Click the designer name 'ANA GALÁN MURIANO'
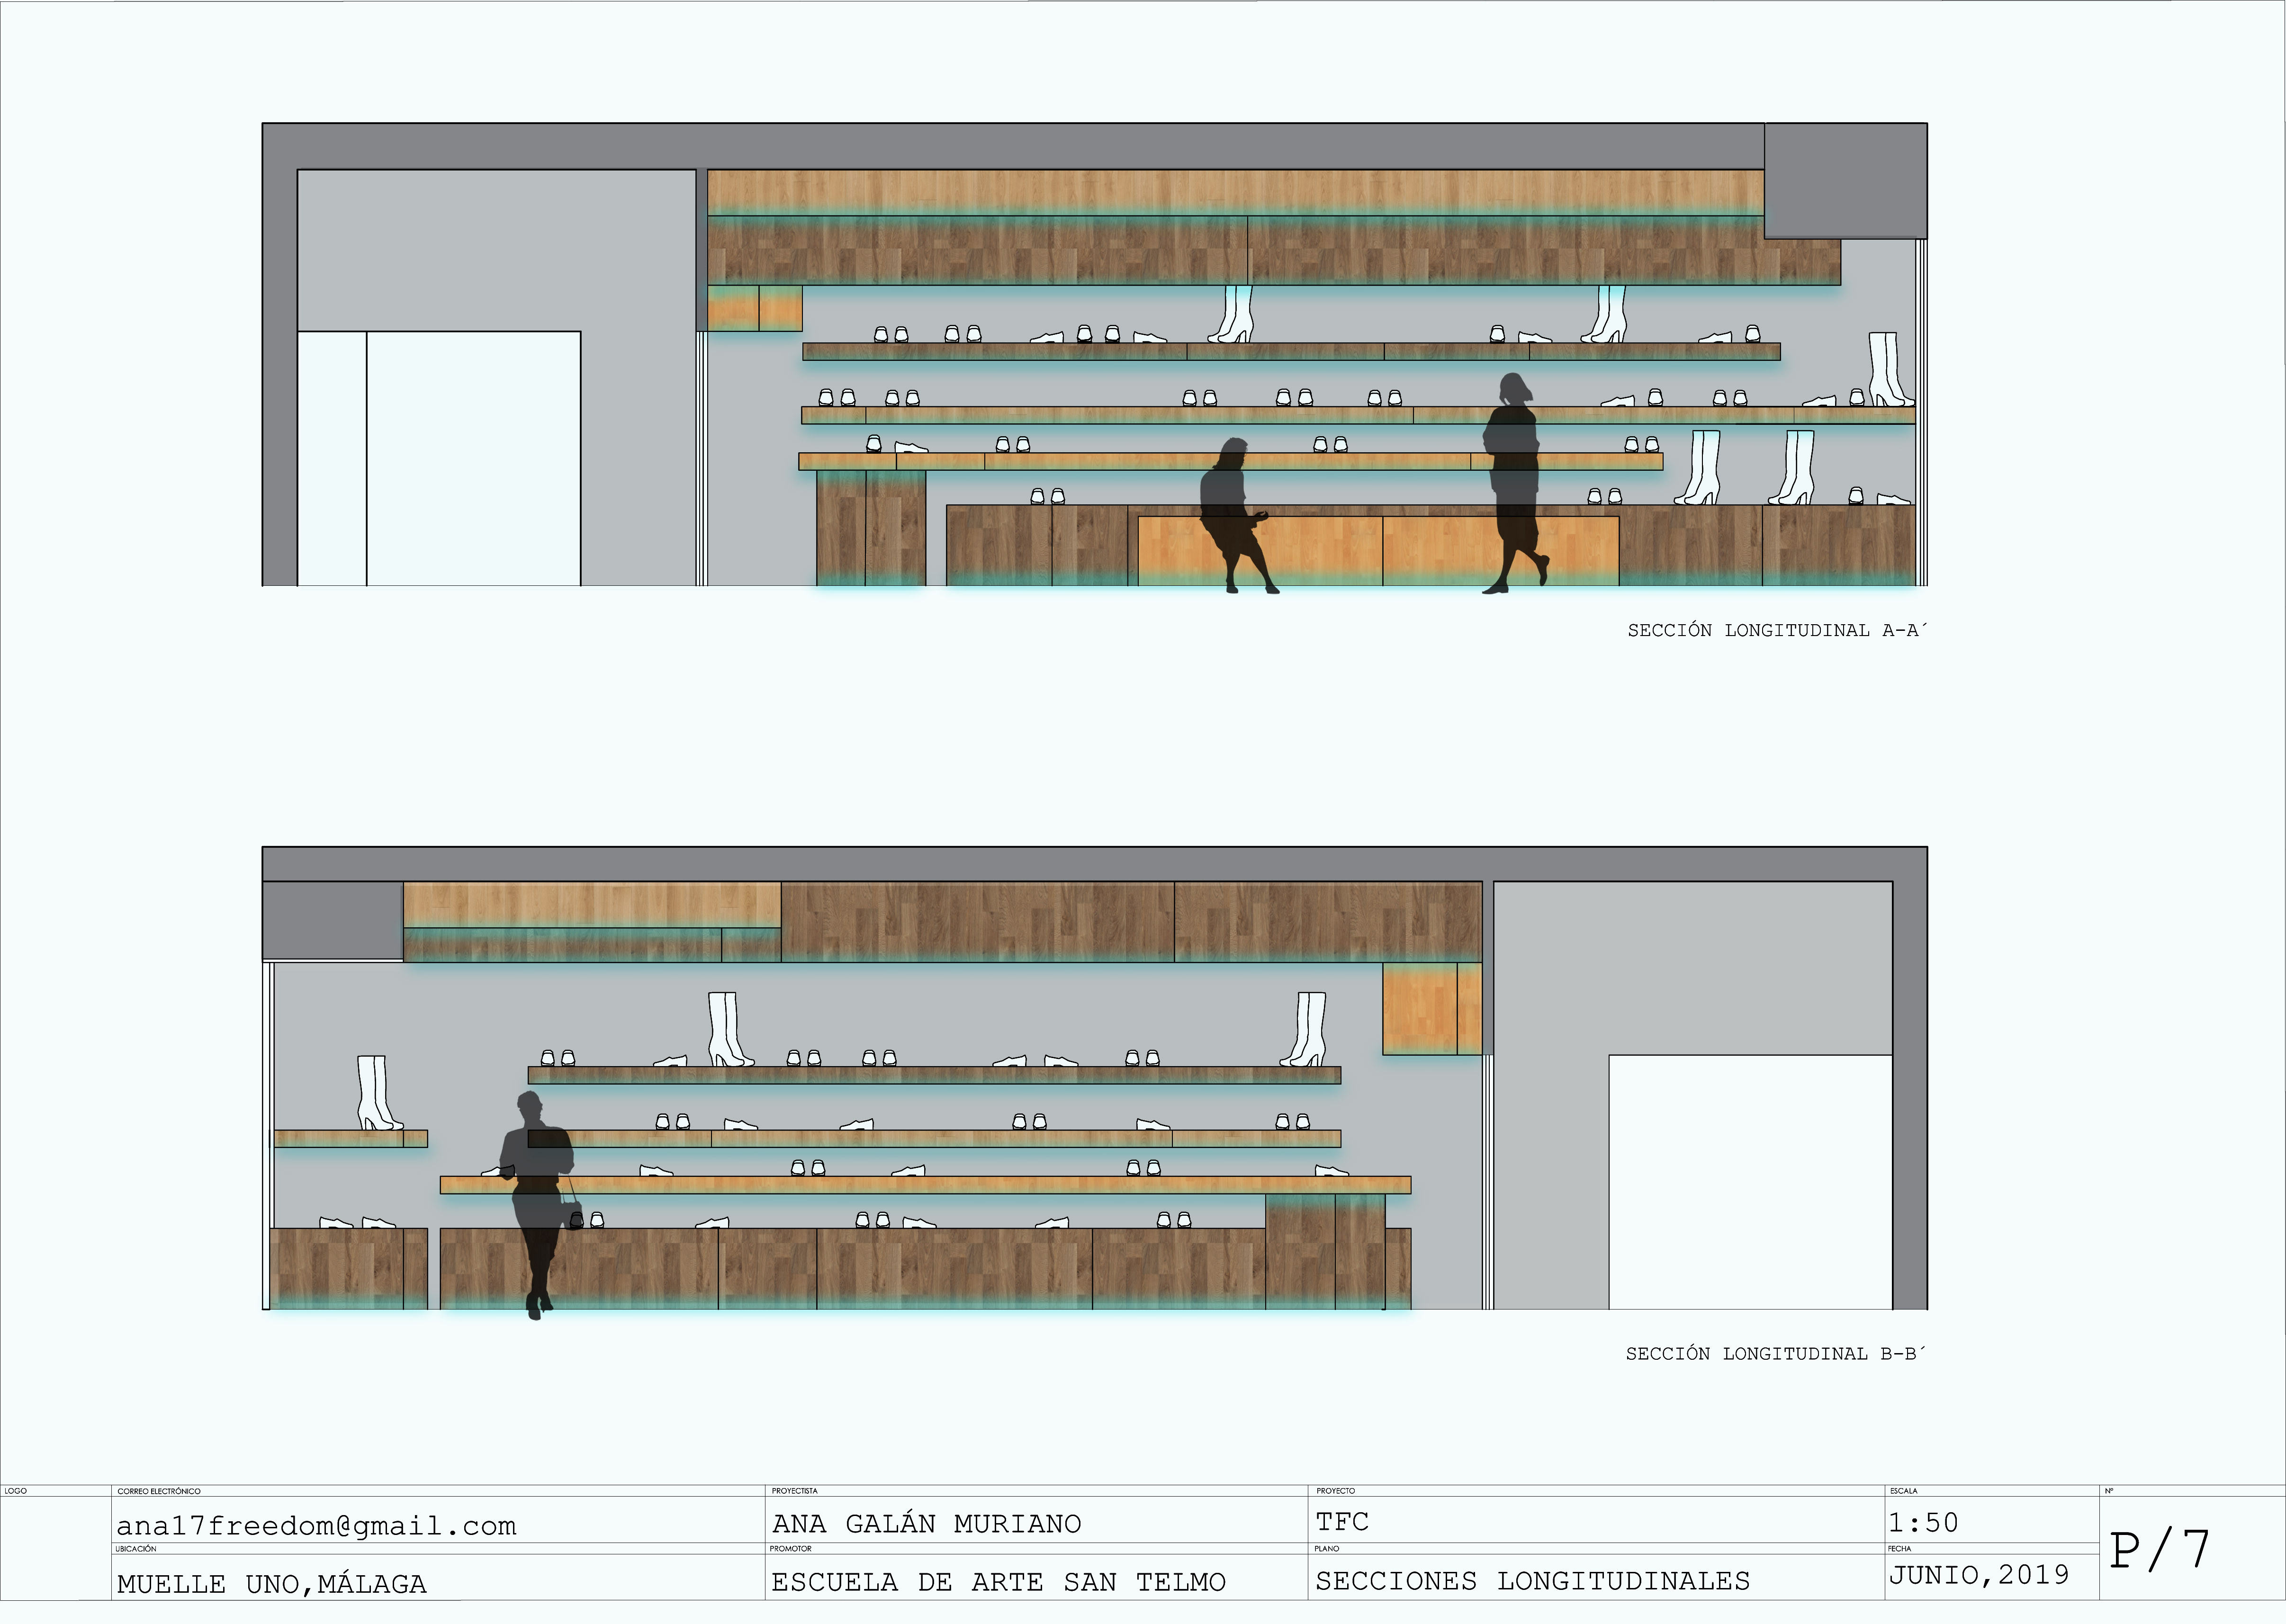 coord(926,1523)
